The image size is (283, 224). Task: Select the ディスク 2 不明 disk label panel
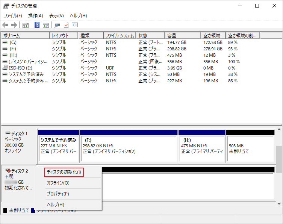tap(18, 183)
